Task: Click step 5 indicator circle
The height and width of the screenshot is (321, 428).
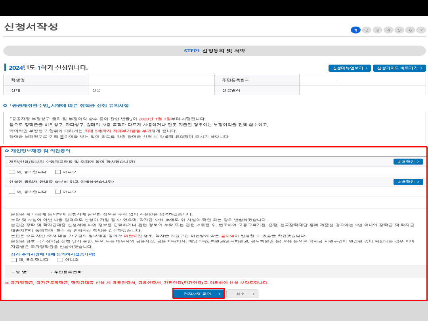Action: pyautogui.click(x=399, y=30)
